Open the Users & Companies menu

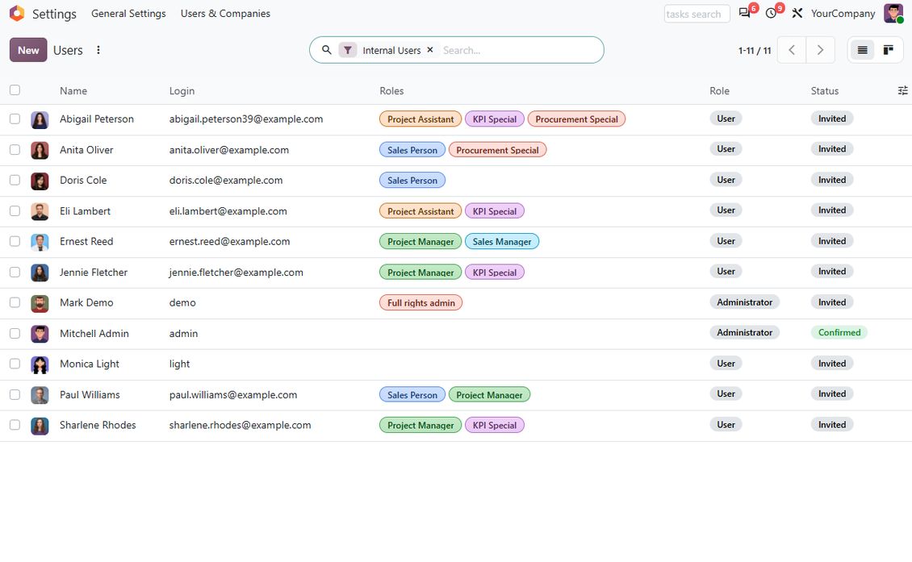click(x=225, y=14)
